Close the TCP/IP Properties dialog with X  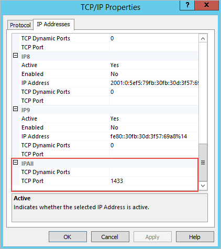pyautogui.click(x=206, y=5)
